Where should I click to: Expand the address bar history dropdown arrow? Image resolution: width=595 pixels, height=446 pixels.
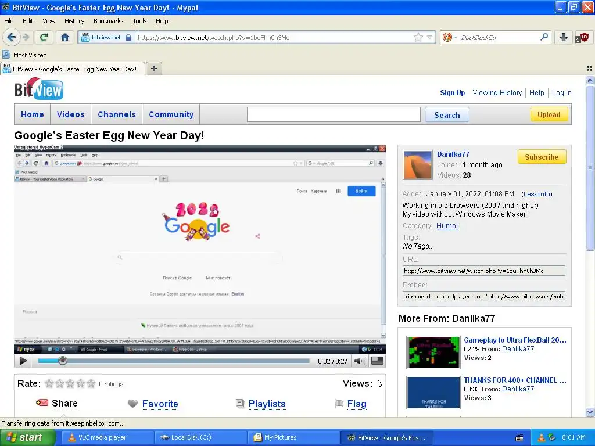pos(429,37)
